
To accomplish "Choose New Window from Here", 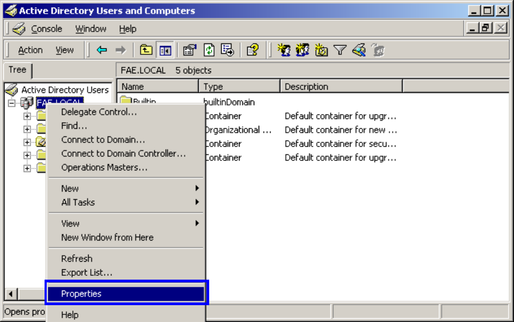I will [126, 237].
